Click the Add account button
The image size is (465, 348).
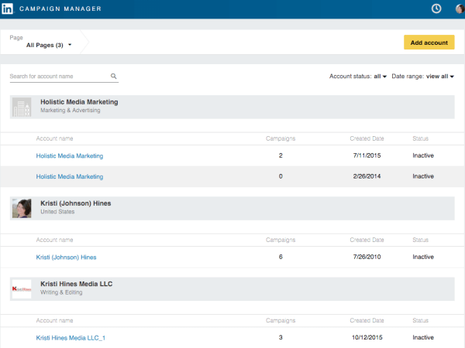429,43
